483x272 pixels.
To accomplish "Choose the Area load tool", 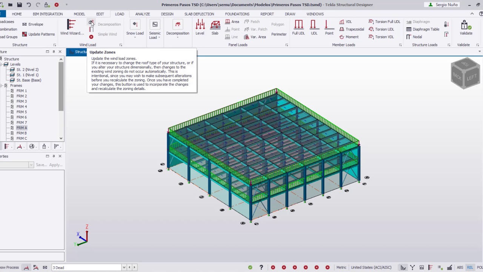I will (232, 22).
